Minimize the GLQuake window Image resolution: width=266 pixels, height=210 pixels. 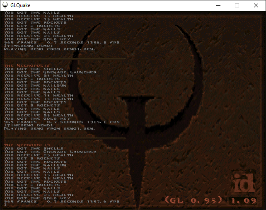tap(218, 5)
